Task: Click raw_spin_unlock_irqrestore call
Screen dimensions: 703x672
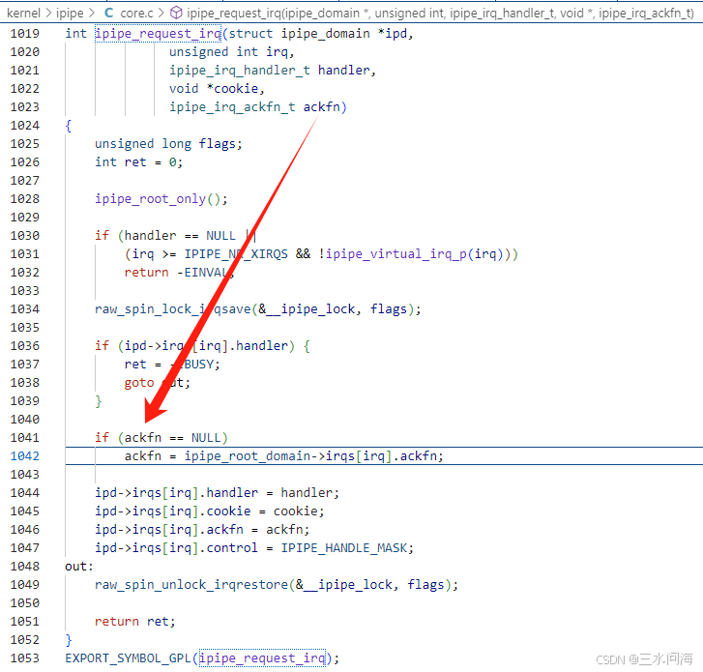Action: 191,585
